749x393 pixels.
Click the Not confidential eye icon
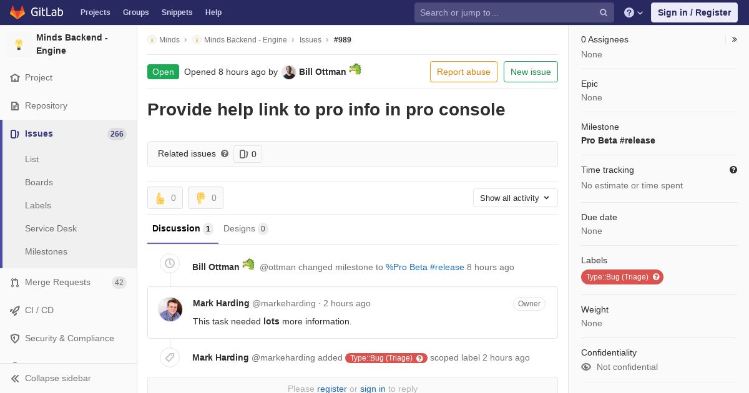pos(586,367)
